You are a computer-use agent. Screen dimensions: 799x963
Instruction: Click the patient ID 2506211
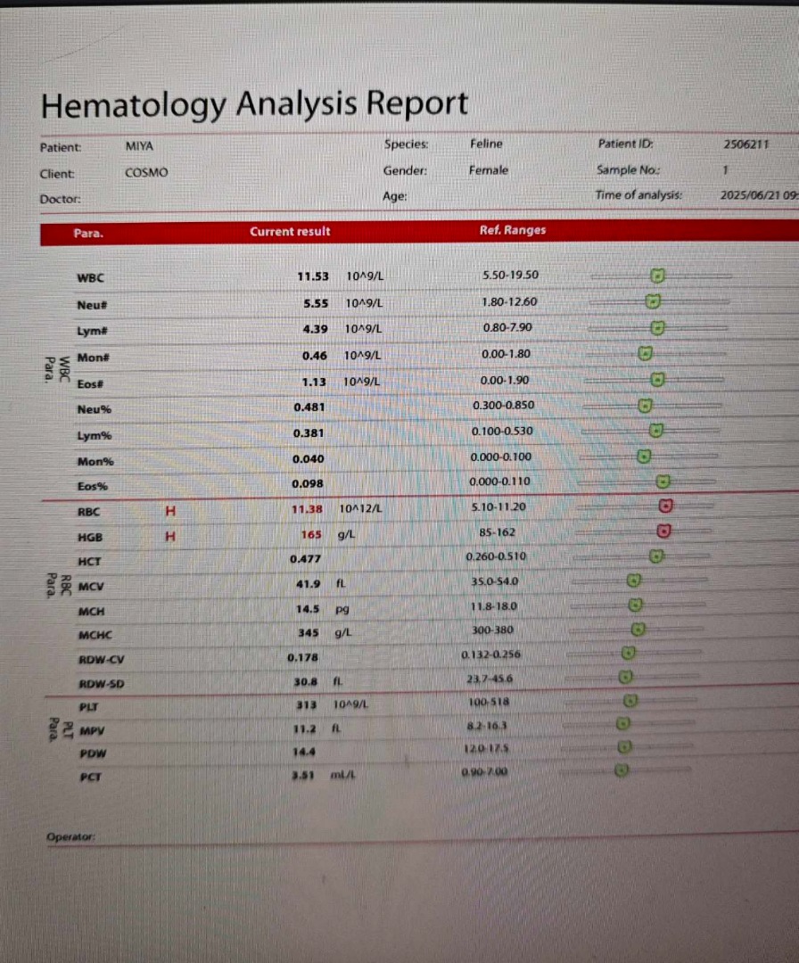[x=745, y=144]
